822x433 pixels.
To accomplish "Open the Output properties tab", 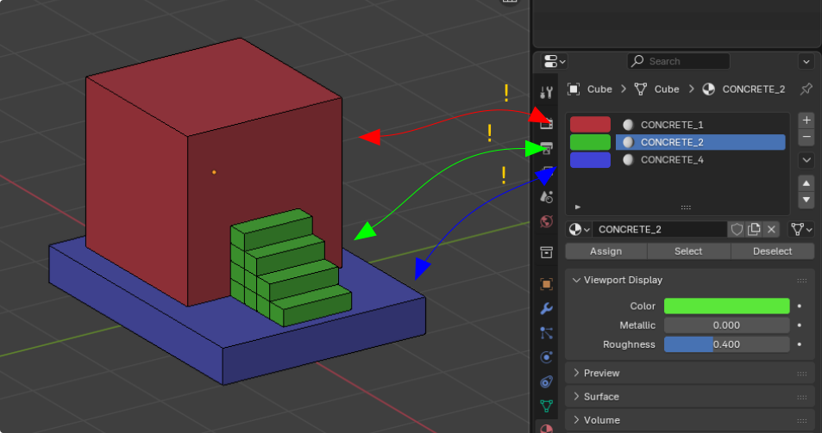I will click(546, 149).
